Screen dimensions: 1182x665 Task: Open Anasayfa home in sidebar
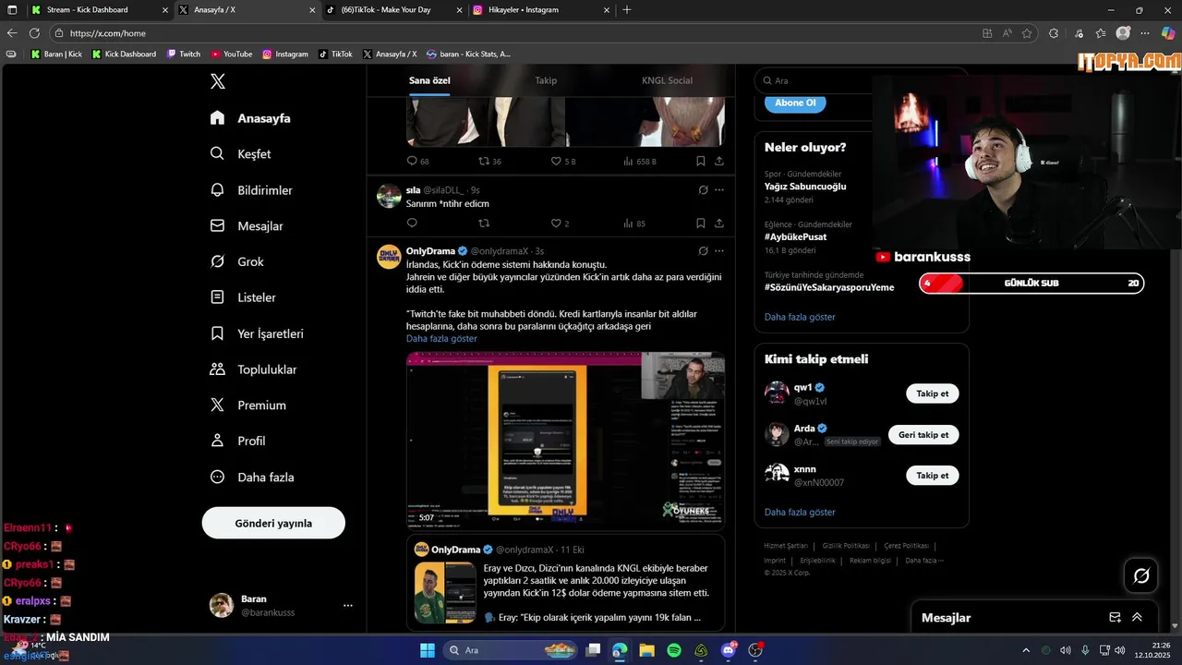click(x=250, y=118)
